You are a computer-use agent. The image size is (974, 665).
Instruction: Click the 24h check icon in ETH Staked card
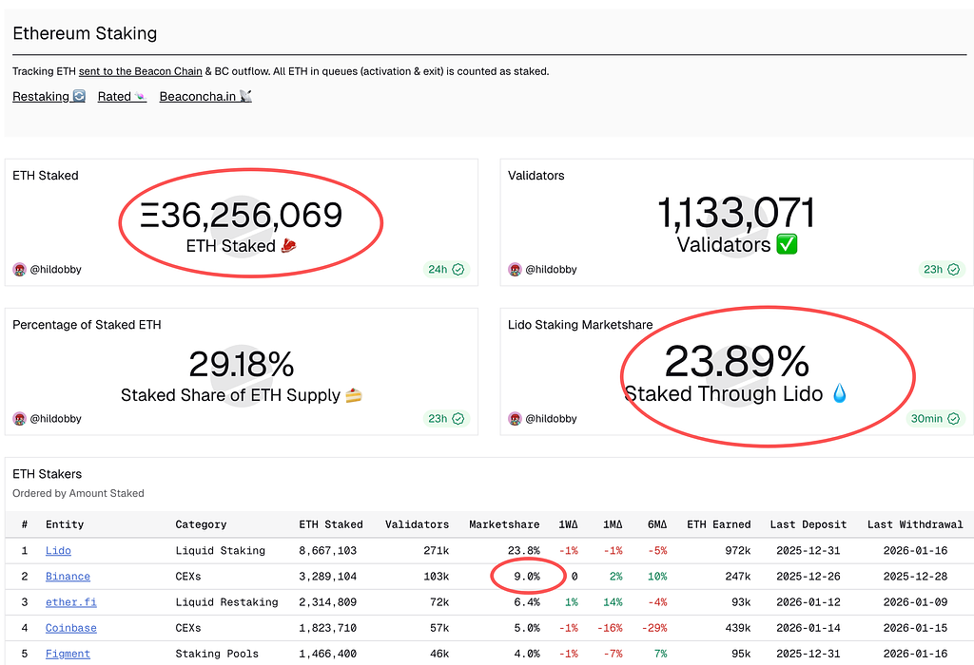coord(458,270)
